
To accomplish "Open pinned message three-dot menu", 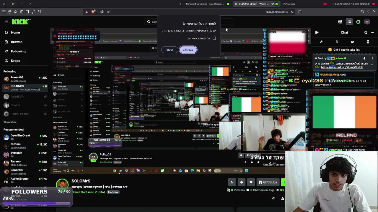I will coord(372,58).
